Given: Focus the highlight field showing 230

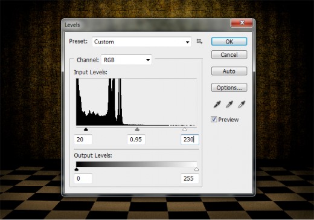Looking at the screenshot, I should point(190,140).
